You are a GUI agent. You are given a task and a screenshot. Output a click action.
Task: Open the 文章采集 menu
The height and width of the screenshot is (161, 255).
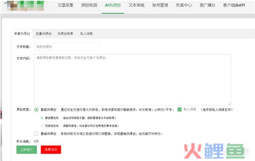point(65,5)
